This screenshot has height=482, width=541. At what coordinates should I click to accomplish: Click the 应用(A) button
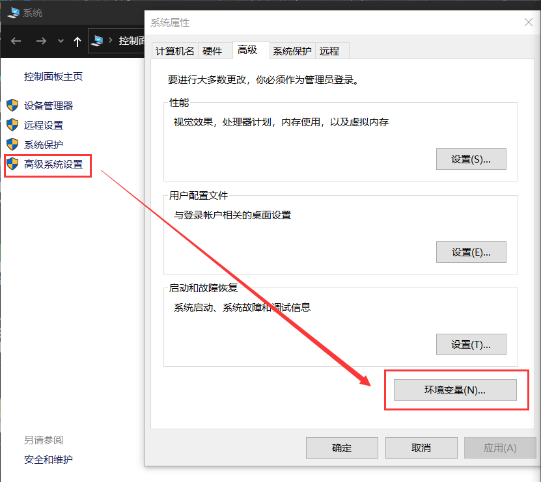[x=500, y=448]
